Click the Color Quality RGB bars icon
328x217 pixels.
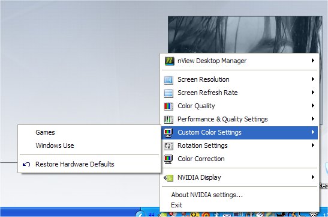[168, 106]
